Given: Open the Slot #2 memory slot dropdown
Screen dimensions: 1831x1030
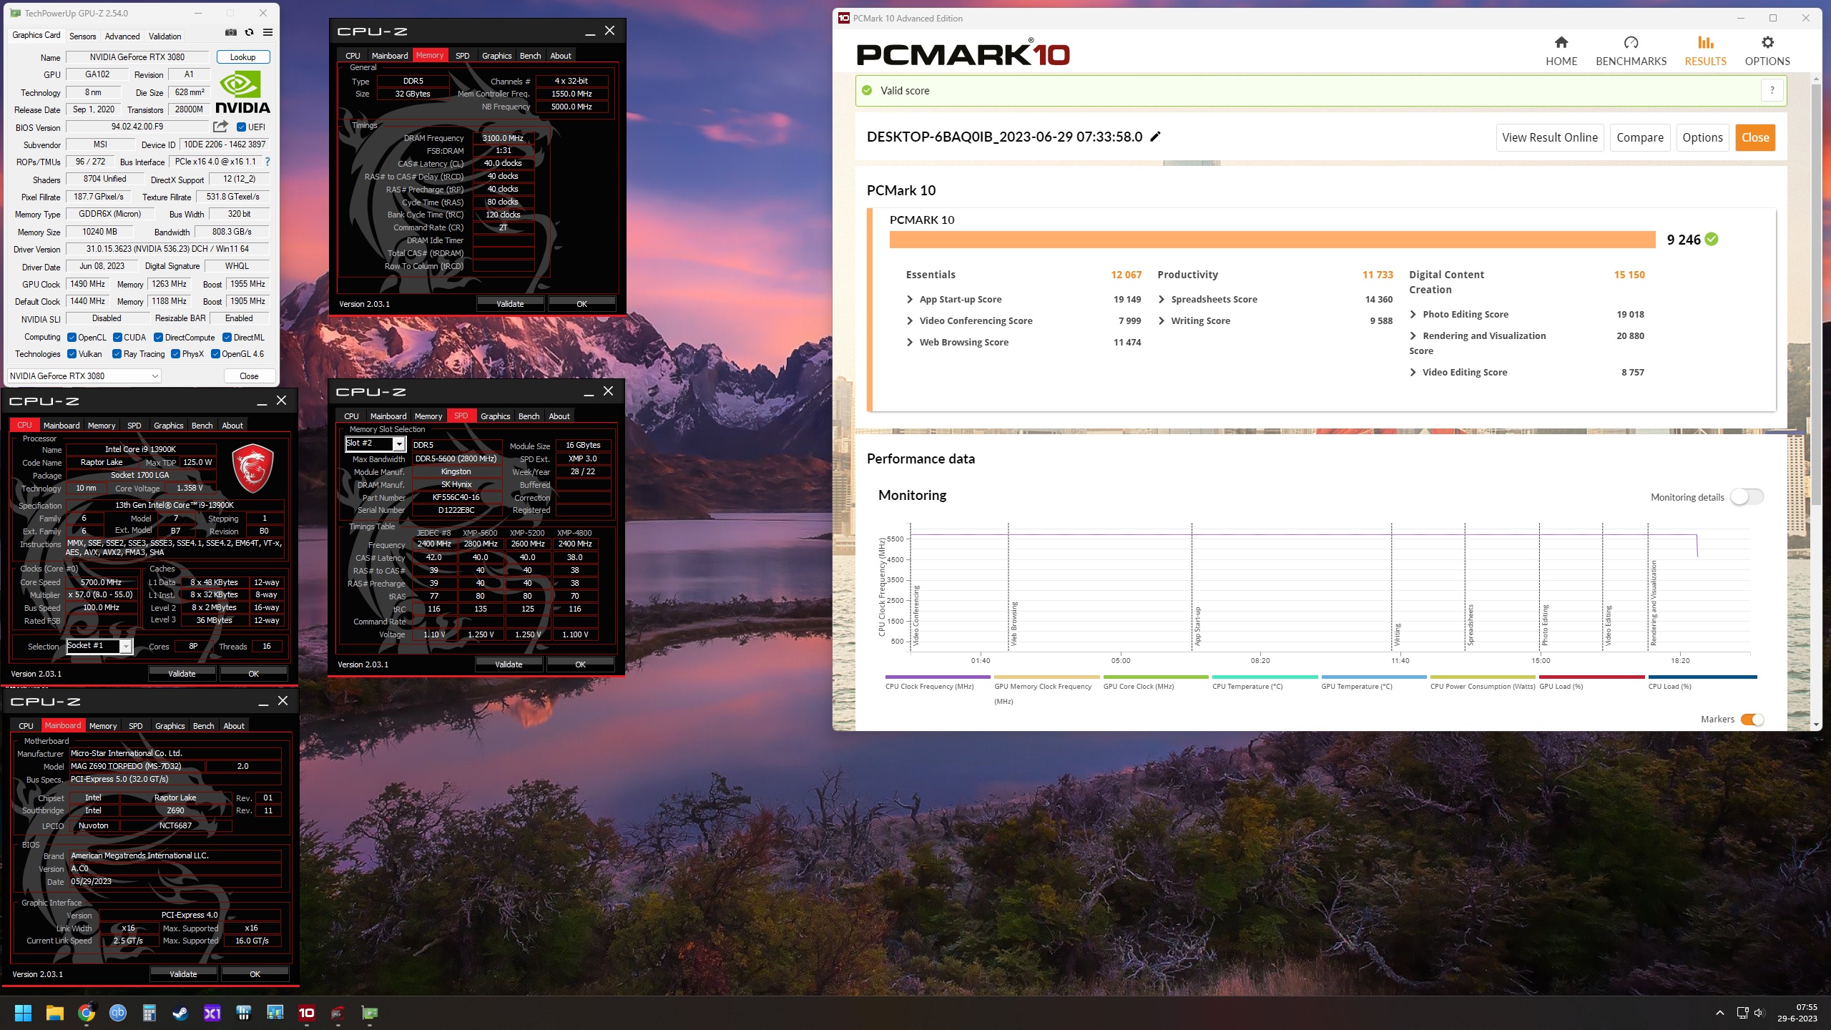Looking at the screenshot, I should point(375,444).
